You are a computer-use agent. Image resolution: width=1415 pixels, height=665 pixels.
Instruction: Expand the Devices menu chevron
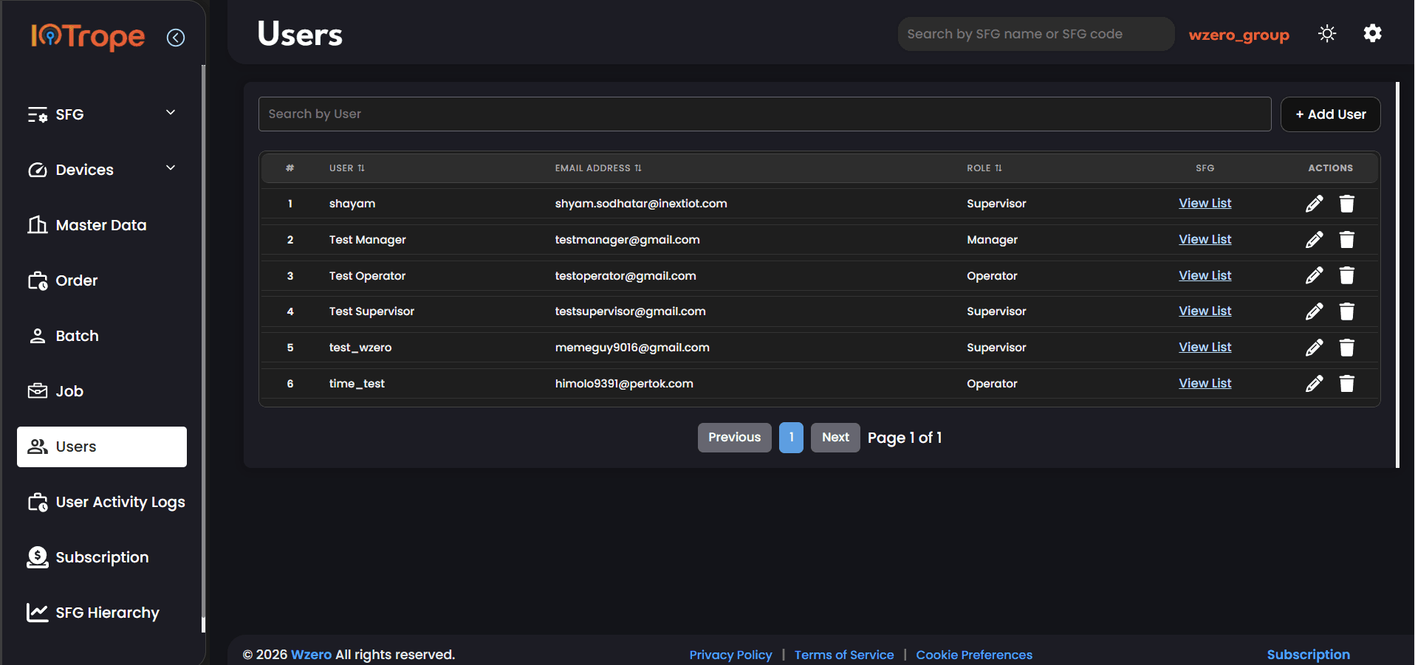tap(171, 168)
